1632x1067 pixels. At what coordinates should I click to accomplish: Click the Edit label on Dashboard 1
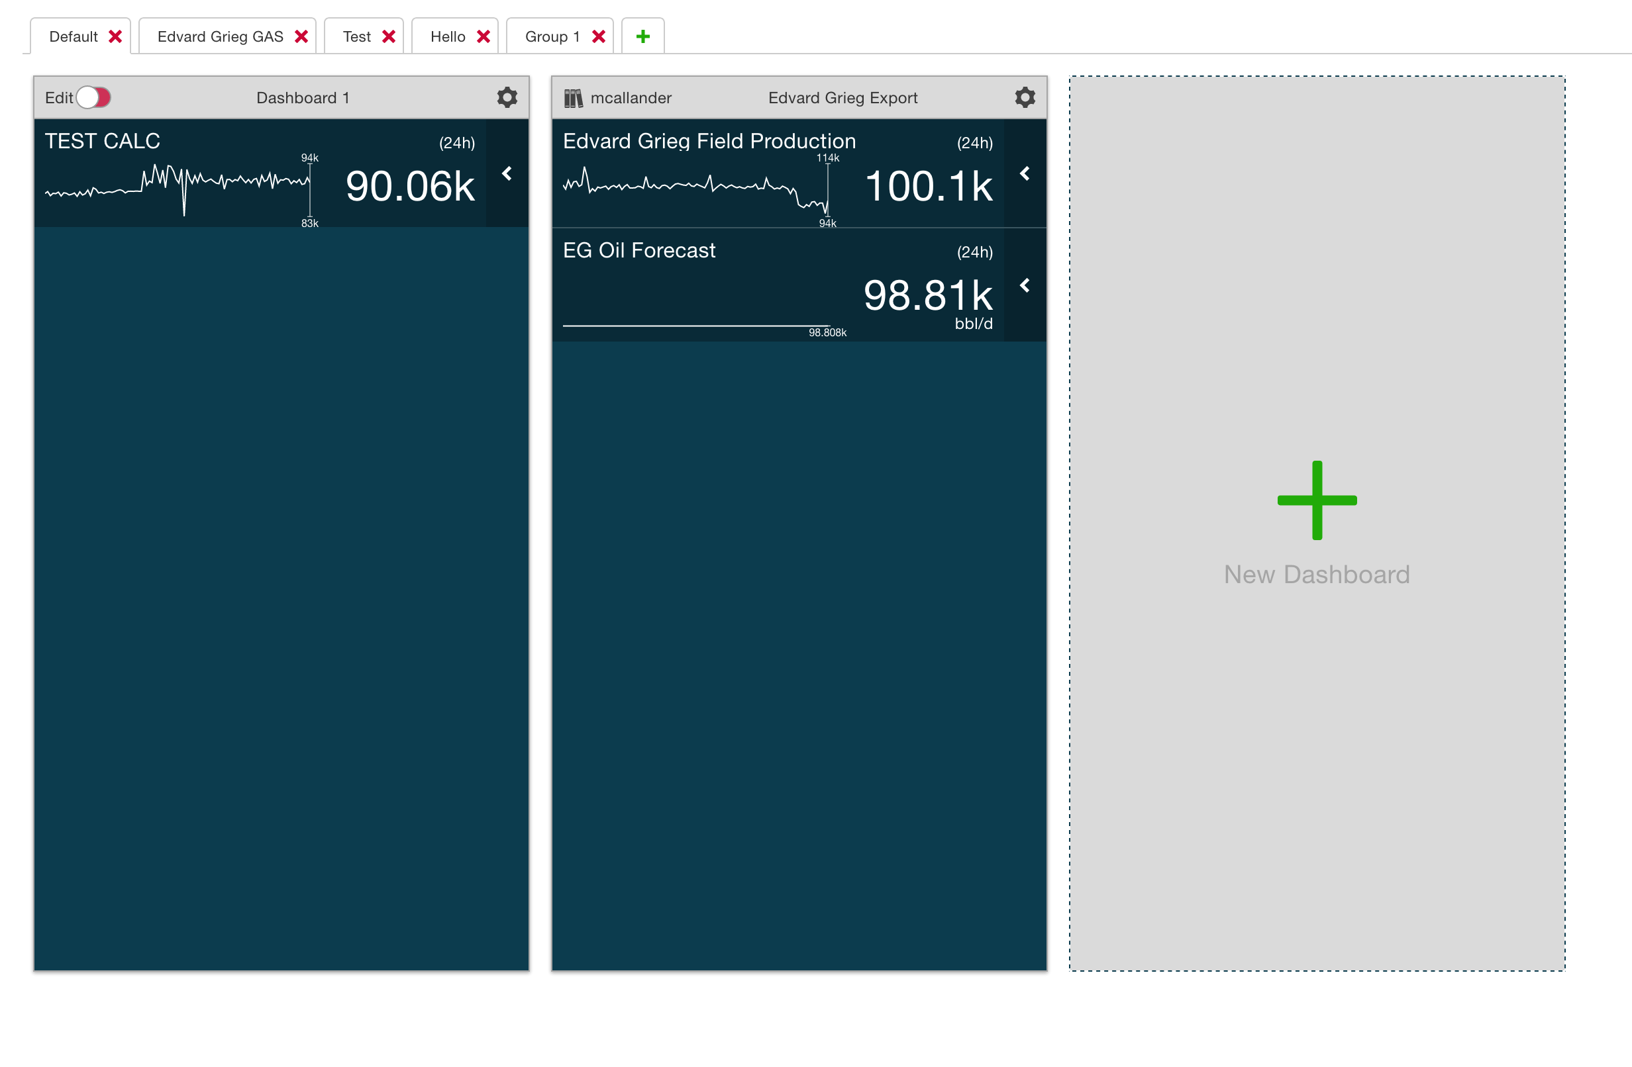coord(59,98)
